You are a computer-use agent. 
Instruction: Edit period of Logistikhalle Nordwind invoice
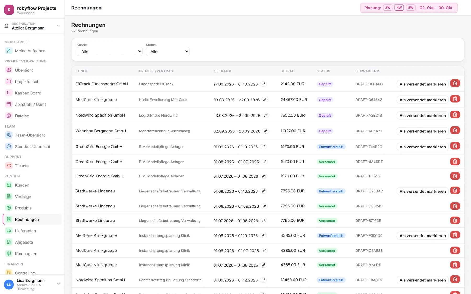pos(266,115)
